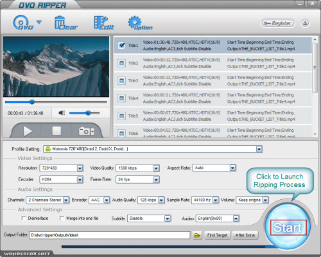Open the DVD source dropdown arrow
Screen dimensions: 321x257
tap(39, 22)
